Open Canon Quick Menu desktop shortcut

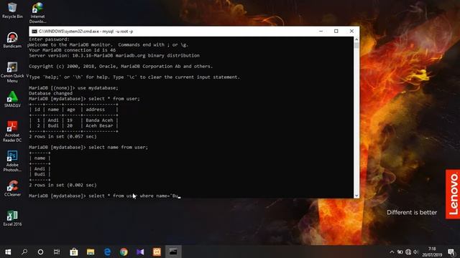pos(12,72)
